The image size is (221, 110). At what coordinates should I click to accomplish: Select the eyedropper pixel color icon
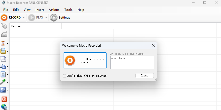tap(3, 82)
